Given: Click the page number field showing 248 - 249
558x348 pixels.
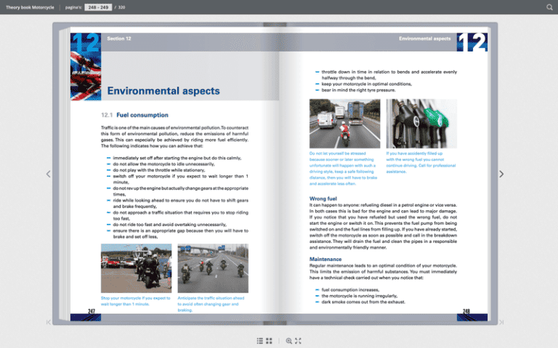Looking at the screenshot, I should pyautogui.click(x=98, y=7).
